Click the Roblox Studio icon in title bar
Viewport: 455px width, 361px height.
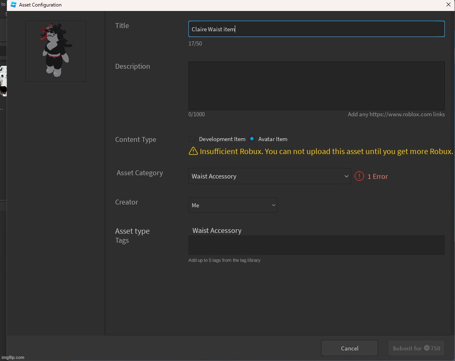13,4
